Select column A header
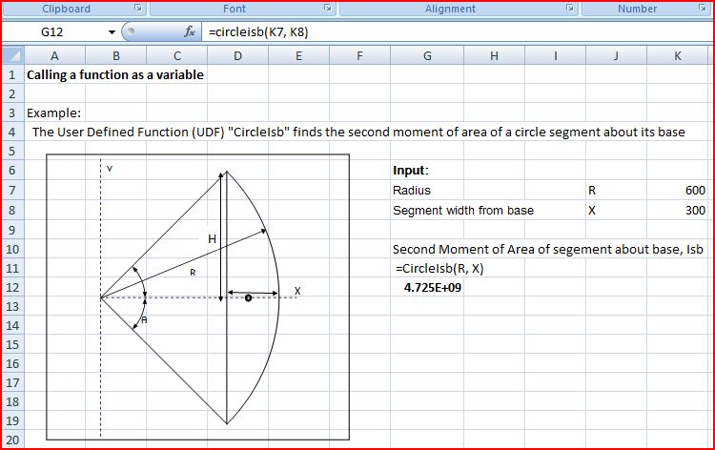Screen dimensions: 715x450 tap(53, 56)
